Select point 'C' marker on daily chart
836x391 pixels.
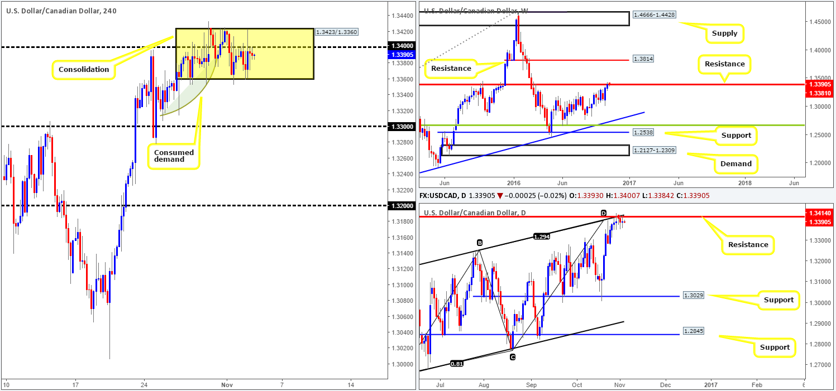point(512,357)
